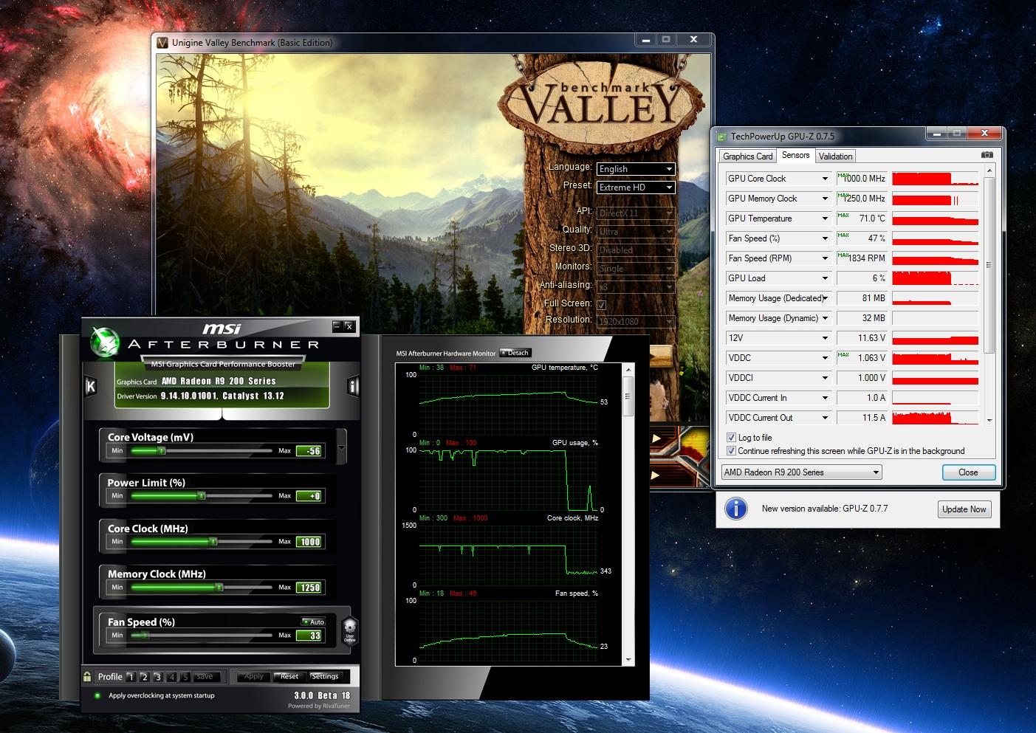Click the profile Save button in Afterburner
This screenshot has width=1036, height=733.
click(205, 676)
